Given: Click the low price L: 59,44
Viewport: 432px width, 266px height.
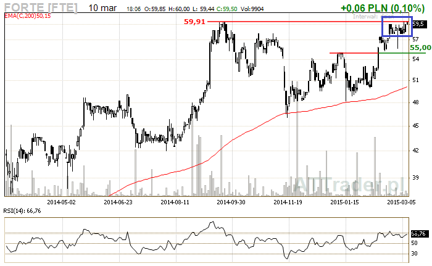Looking at the screenshot, I should (203, 9).
